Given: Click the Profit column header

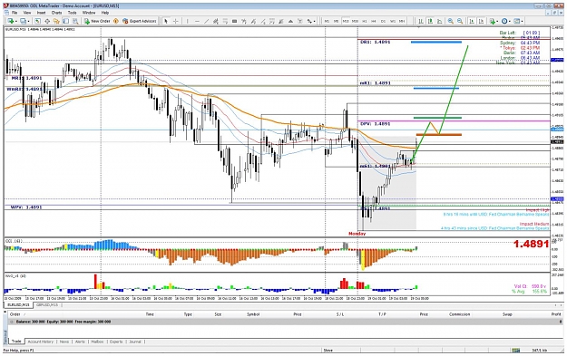Looking at the screenshot, I should pos(556,314).
